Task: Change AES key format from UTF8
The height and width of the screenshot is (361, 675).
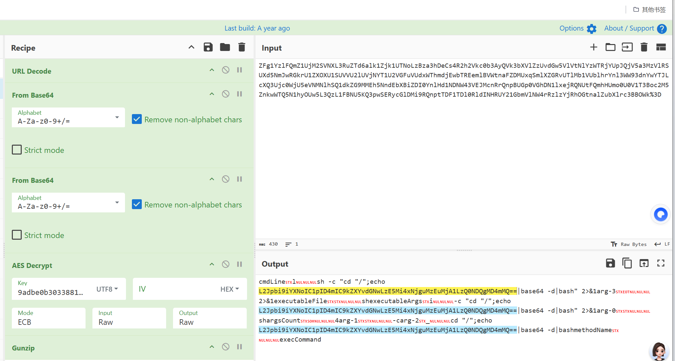Action: pos(107,289)
